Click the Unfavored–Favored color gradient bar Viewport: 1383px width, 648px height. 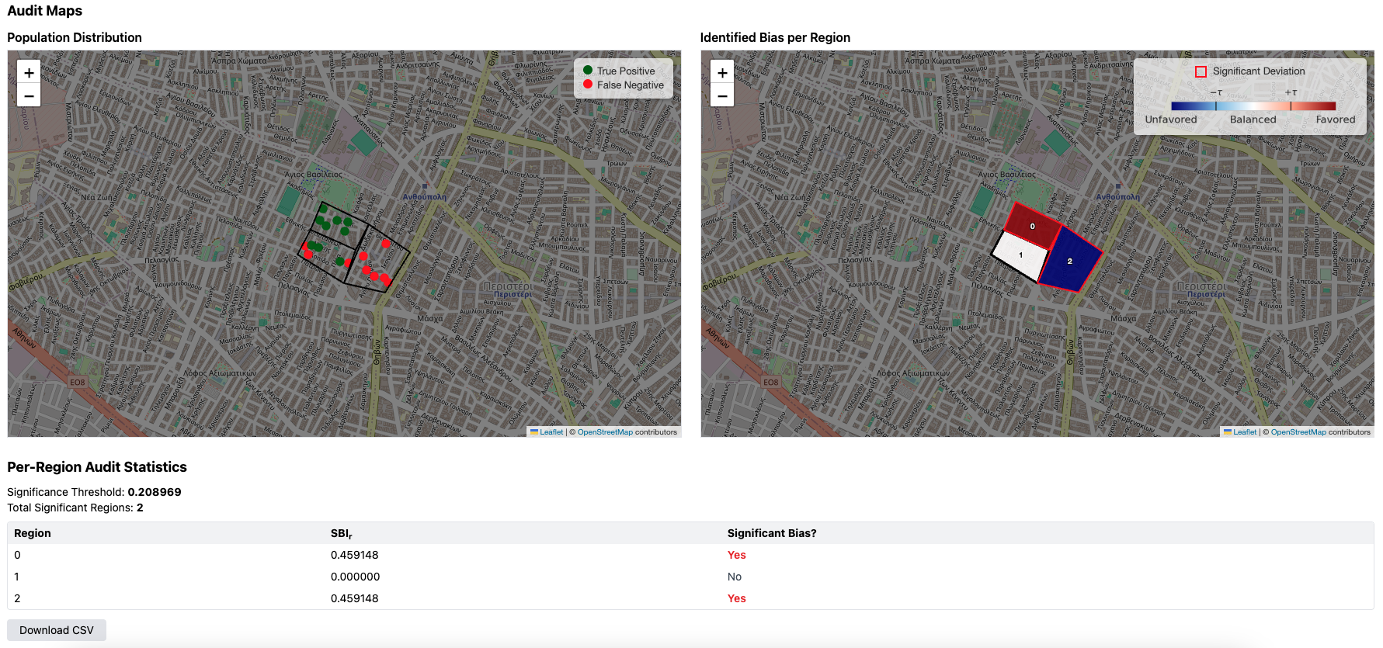click(1253, 106)
